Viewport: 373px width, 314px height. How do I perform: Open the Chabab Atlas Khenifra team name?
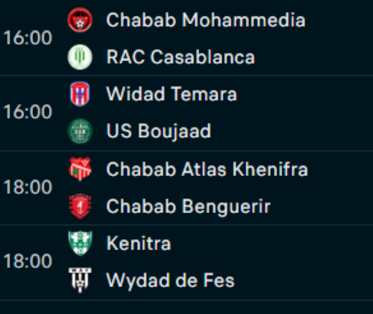(x=207, y=169)
